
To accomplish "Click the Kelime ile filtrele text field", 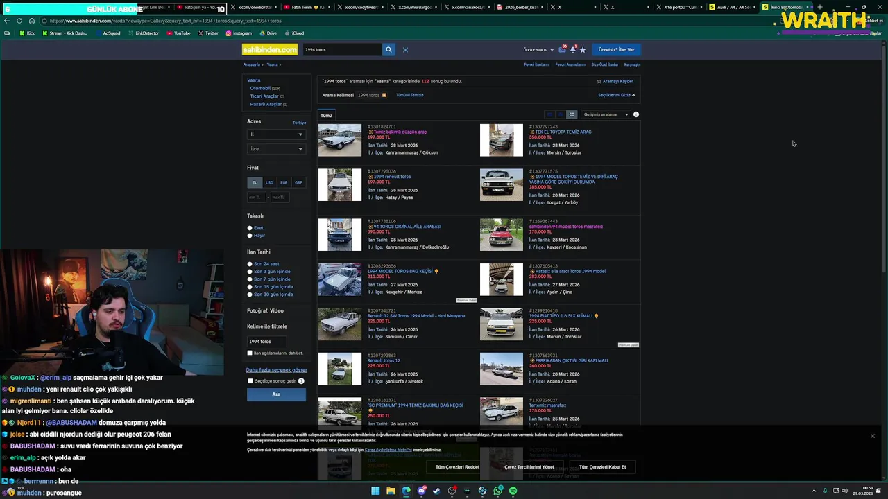I will pyautogui.click(x=267, y=342).
